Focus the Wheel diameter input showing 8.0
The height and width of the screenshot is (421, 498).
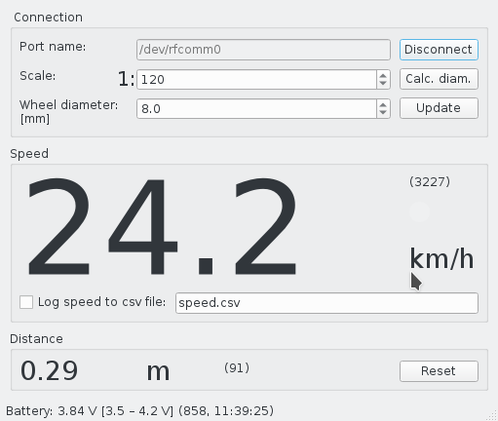256,108
